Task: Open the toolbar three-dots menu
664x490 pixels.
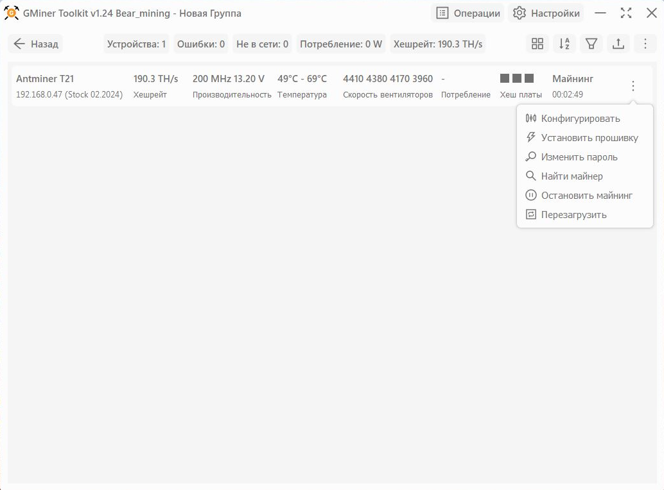Action: [x=645, y=44]
